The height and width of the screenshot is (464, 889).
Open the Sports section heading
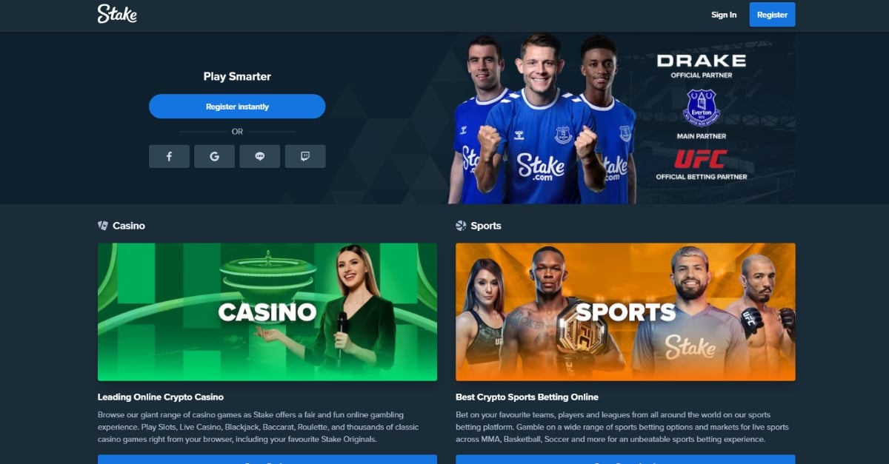coord(486,225)
